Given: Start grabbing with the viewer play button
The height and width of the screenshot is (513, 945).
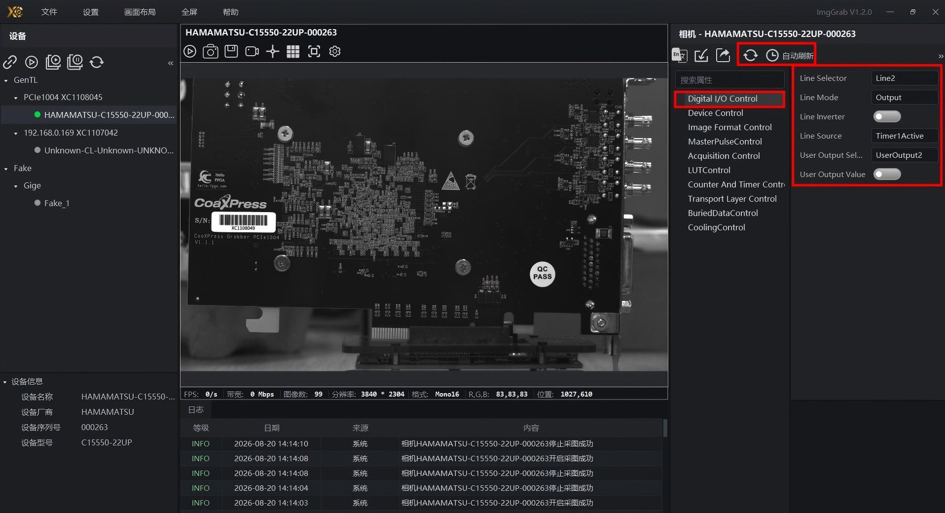Looking at the screenshot, I should [x=190, y=51].
